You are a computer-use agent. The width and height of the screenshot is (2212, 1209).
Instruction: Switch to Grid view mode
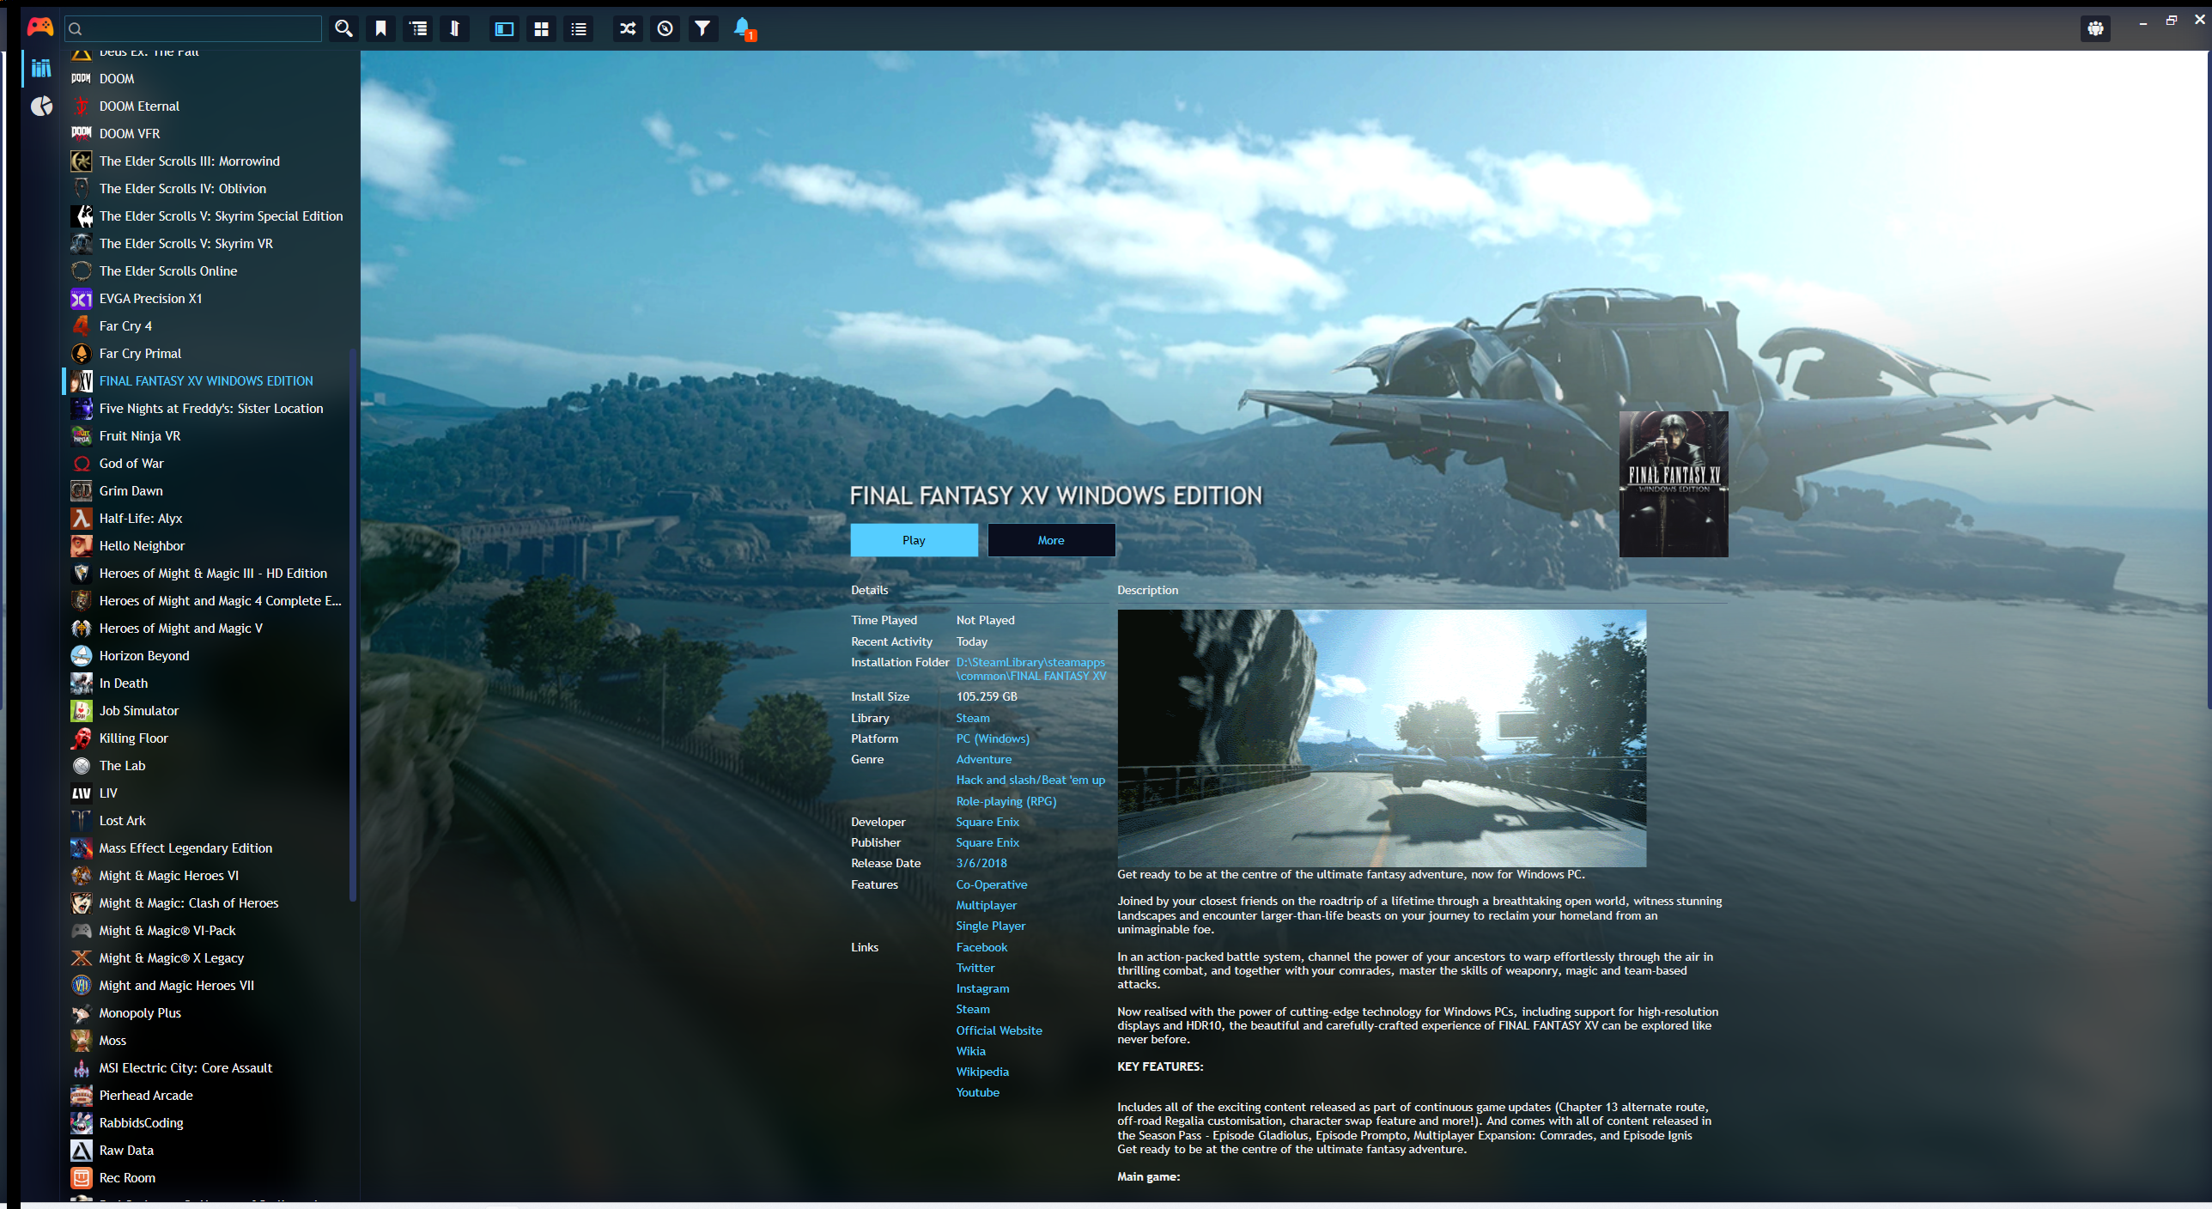coord(541,28)
